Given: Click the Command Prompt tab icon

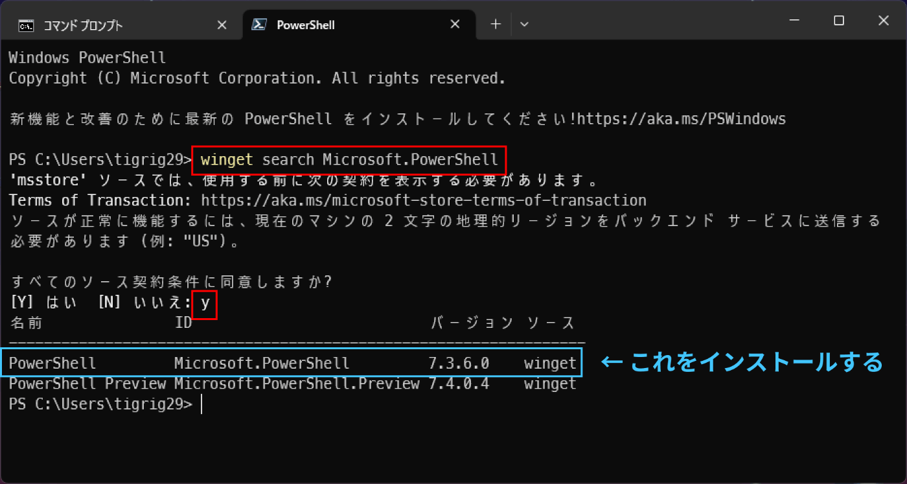Looking at the screenshot, I should pyautogui.click(x=26, y=25).
